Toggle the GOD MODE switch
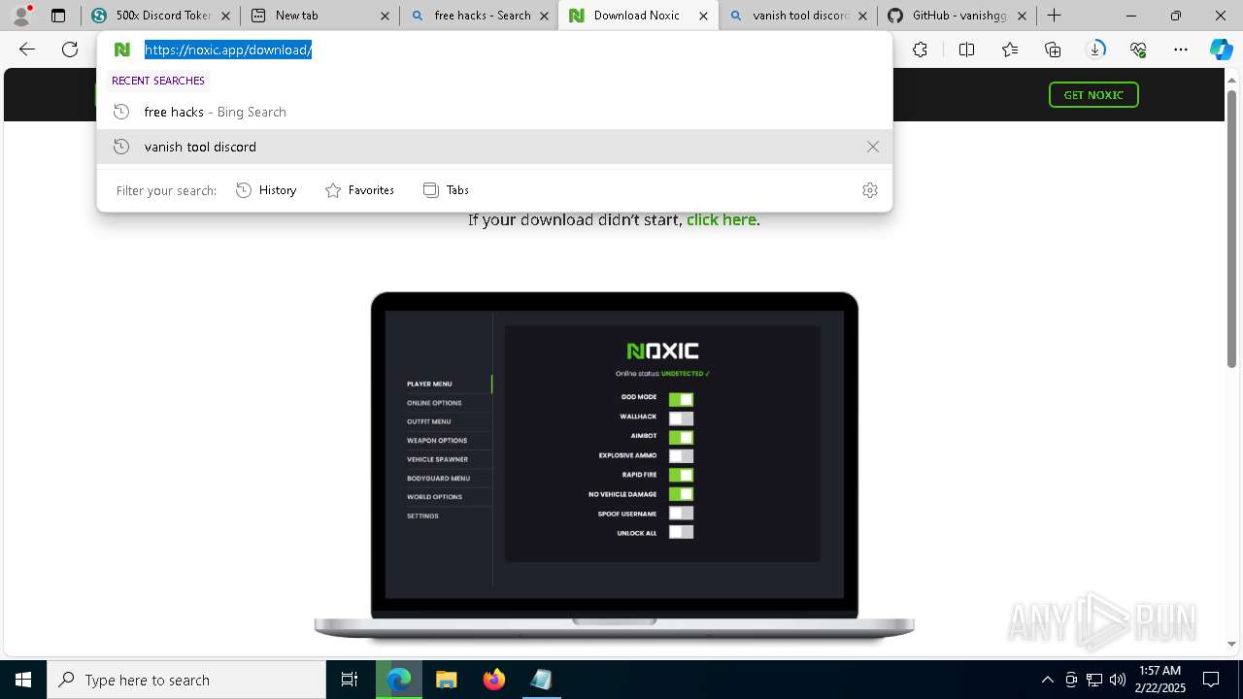 (x=681, y=399)
